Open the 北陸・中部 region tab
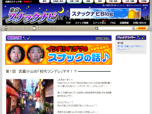Image resolution: width=152 pixels, height=114 pixels. [x=74, y=1]
